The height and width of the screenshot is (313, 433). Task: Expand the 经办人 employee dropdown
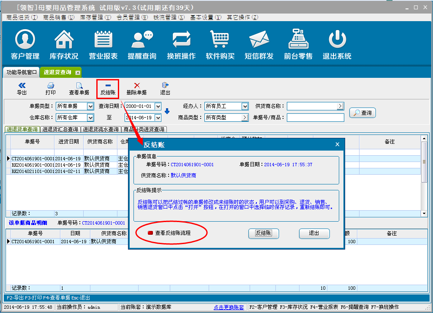click(245, 106)
